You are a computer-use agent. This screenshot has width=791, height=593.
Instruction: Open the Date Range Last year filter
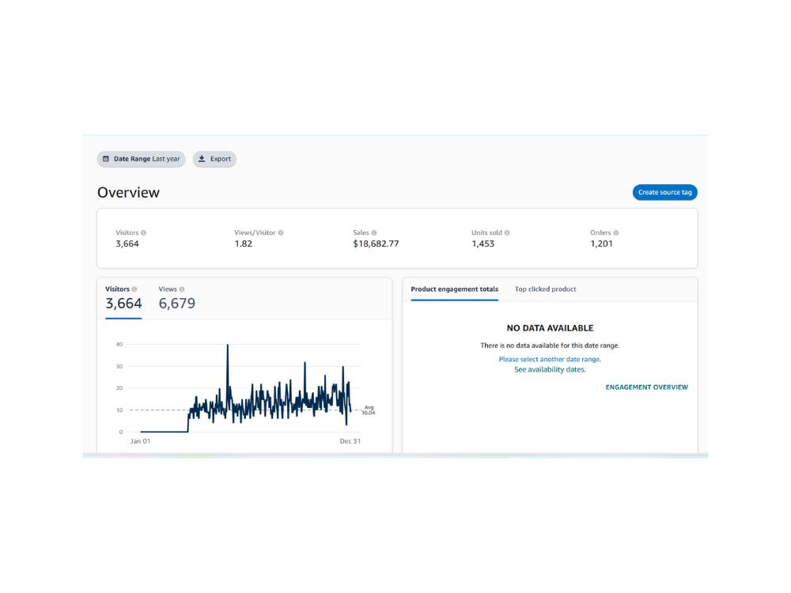(x=142, y=159)
